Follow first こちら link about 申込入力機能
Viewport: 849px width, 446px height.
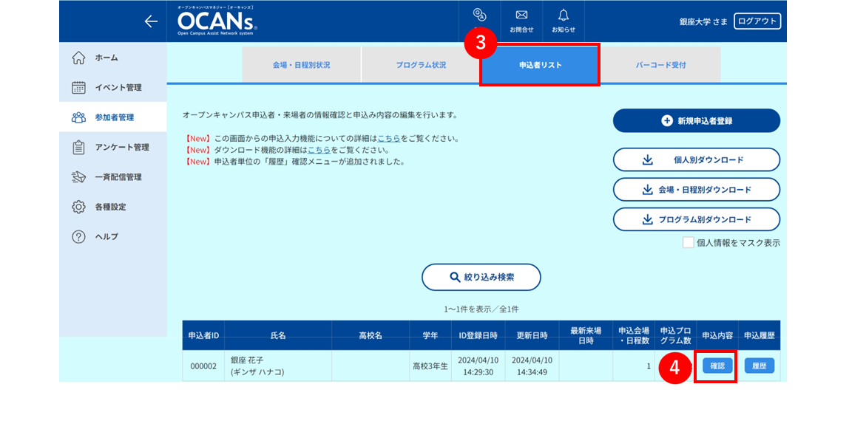[389, 138]
